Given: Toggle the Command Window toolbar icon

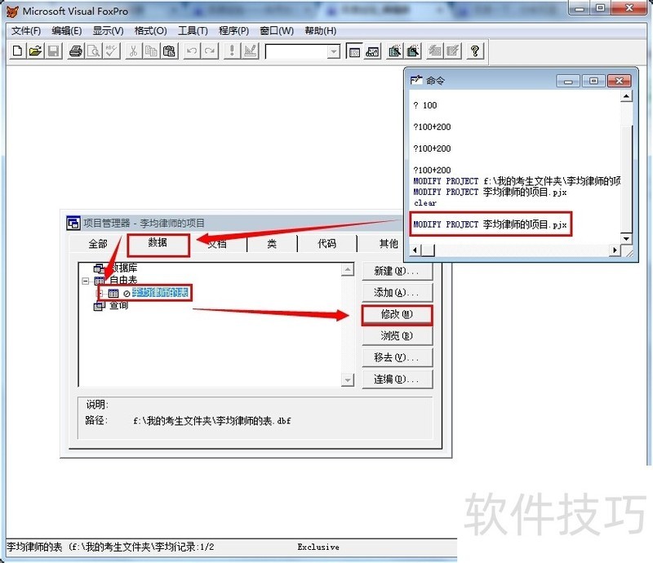Looking at the screenshot, I should [x=354, y=51].
